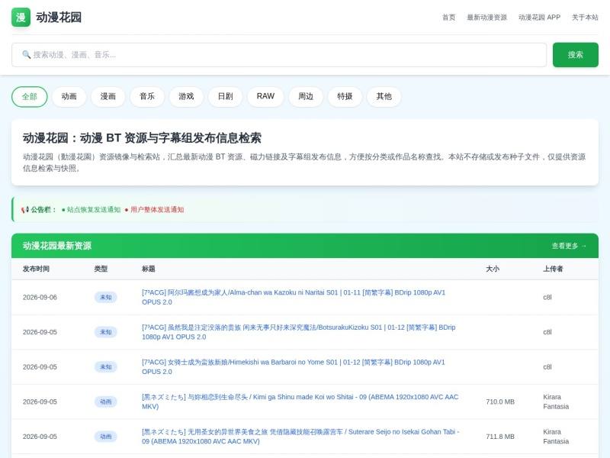Go to 最新动漫资源 in top navigation

[x=486, y=17]
